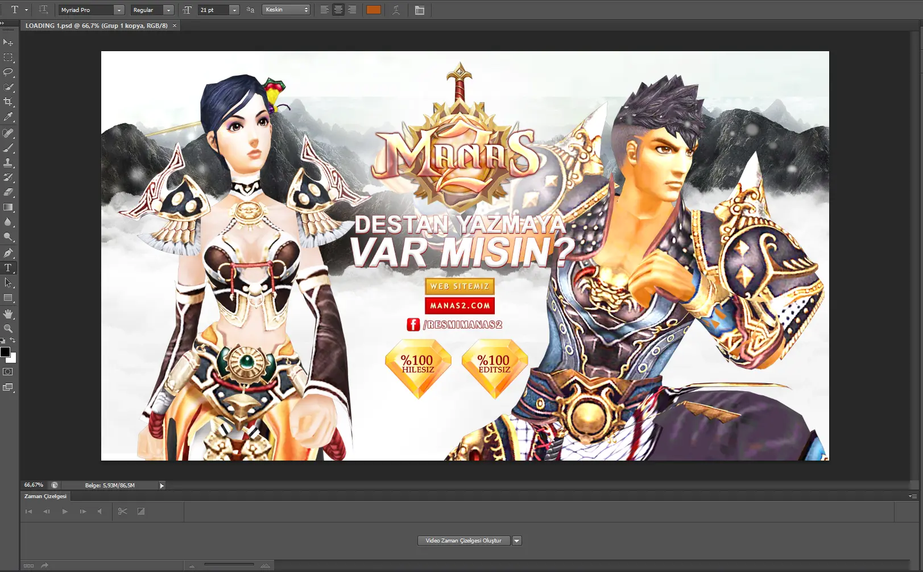Image resolution: width=923 pixels, height=572 pixels.
Task: Select the Dodge tool
Action: click(8, 237)
